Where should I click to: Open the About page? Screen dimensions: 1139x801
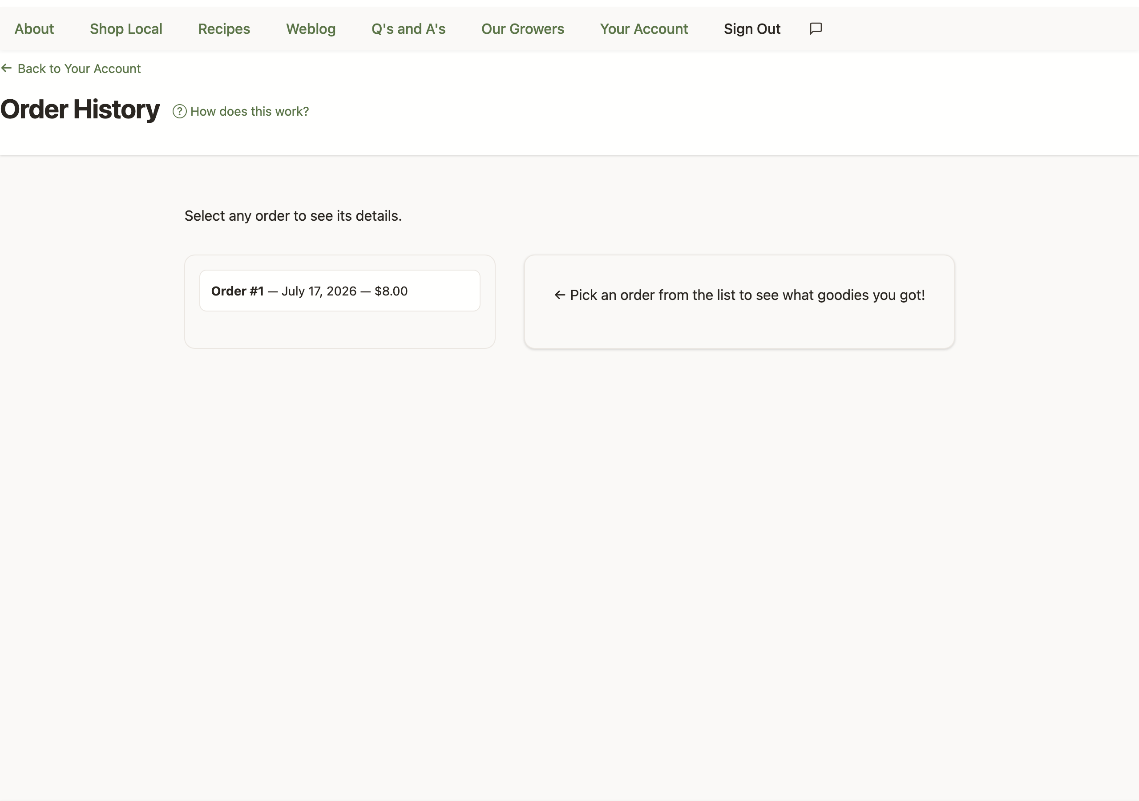click(x=34, y=29)
